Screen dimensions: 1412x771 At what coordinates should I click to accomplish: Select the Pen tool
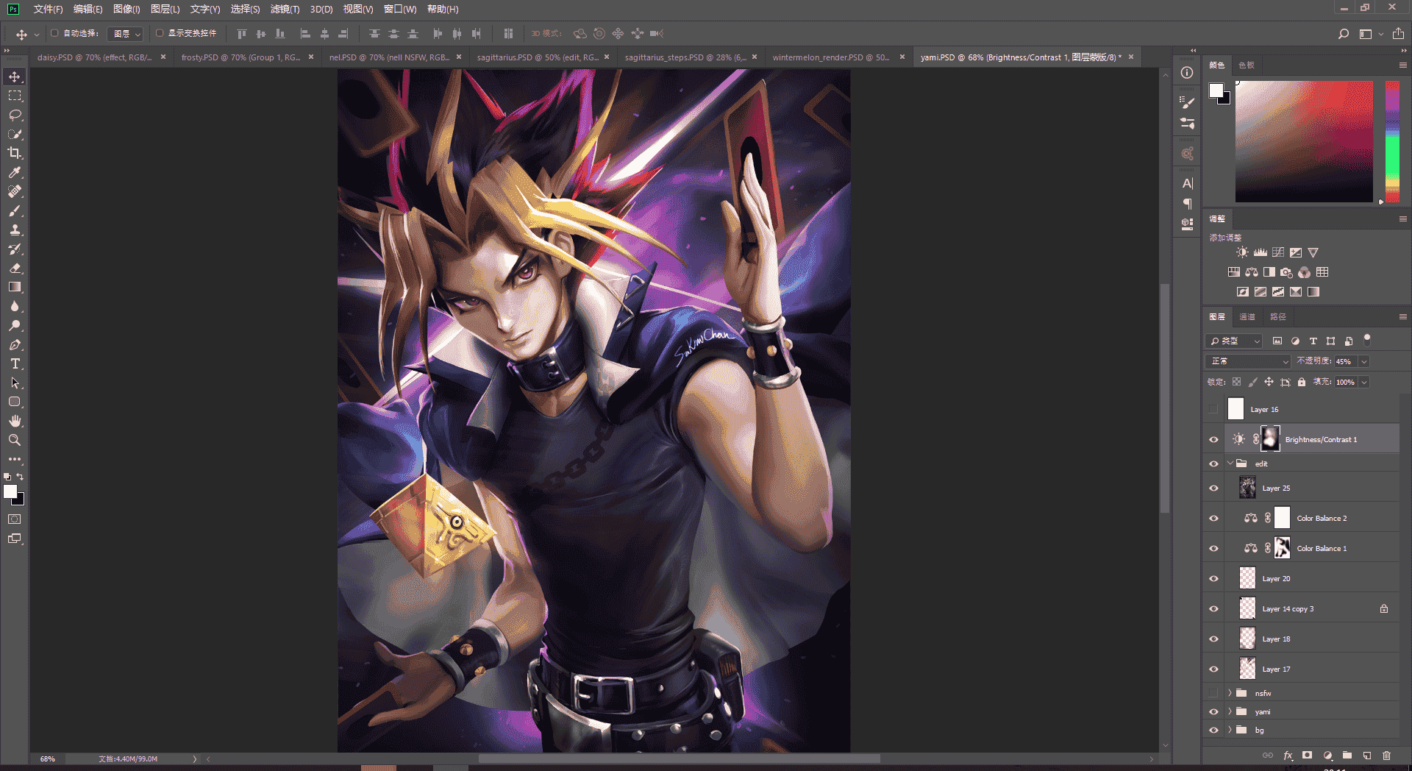[x=15, y=344]
